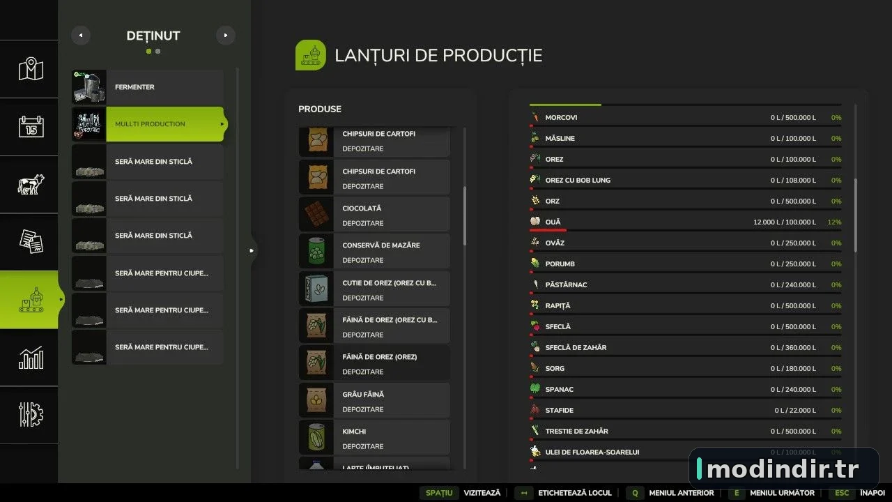
Task: Click the Rapiță row
Action: (685, 305)
